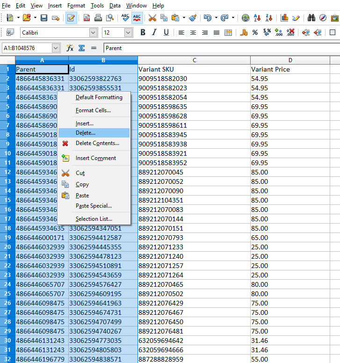The image size is (340, 363).
Task: Click the formula input line
Action: click(220, 48)
